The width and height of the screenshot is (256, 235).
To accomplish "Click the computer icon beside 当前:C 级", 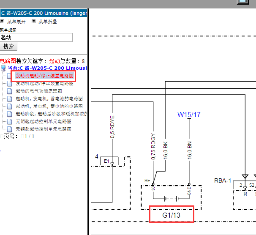I will 3,68.
